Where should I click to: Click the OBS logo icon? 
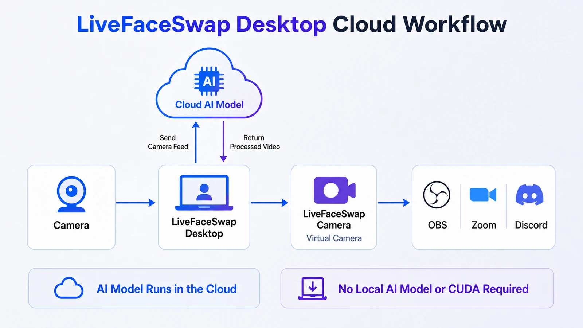437,195
